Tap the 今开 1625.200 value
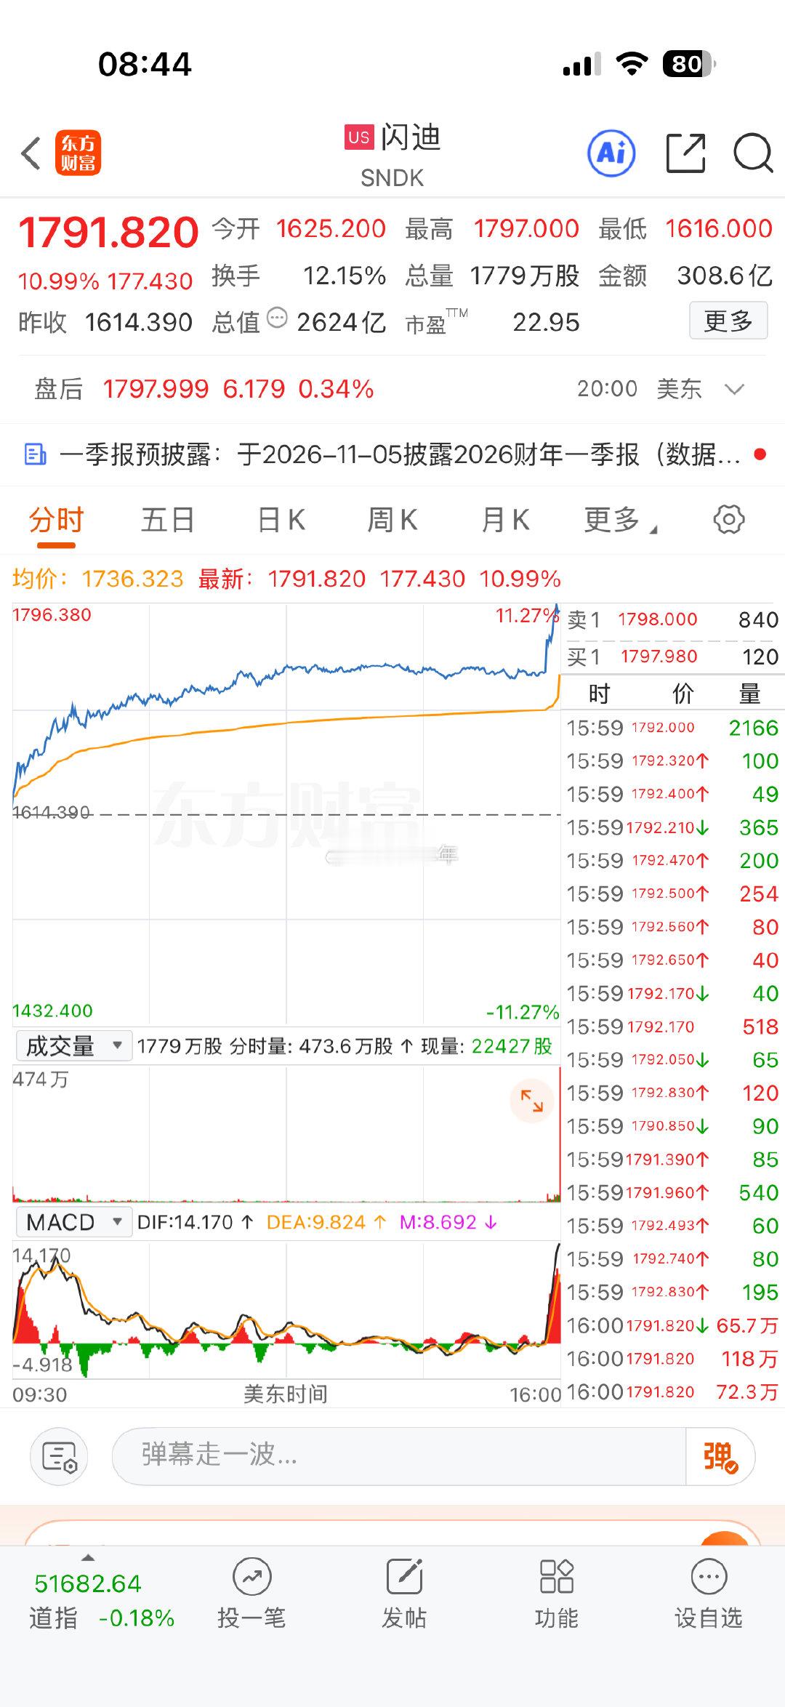Viewport: 785px width, 1707px height. [331, 229]
